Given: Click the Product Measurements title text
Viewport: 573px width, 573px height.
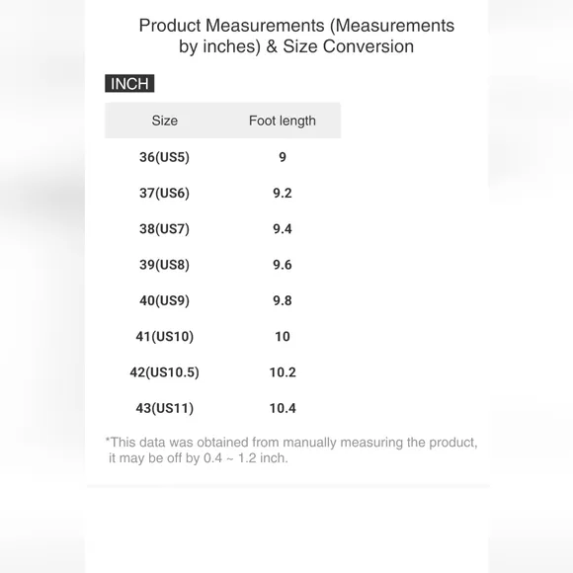Looking at the screenshot, I should click(296, 36).
